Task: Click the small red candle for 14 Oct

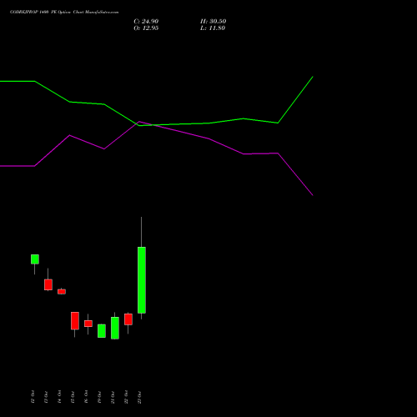Action: (62, 292)
